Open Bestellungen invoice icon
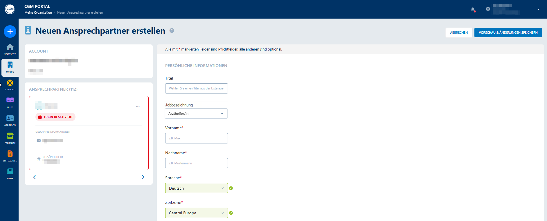The height and width of the screenshot is (221, 547). click(x=10, y=154)
